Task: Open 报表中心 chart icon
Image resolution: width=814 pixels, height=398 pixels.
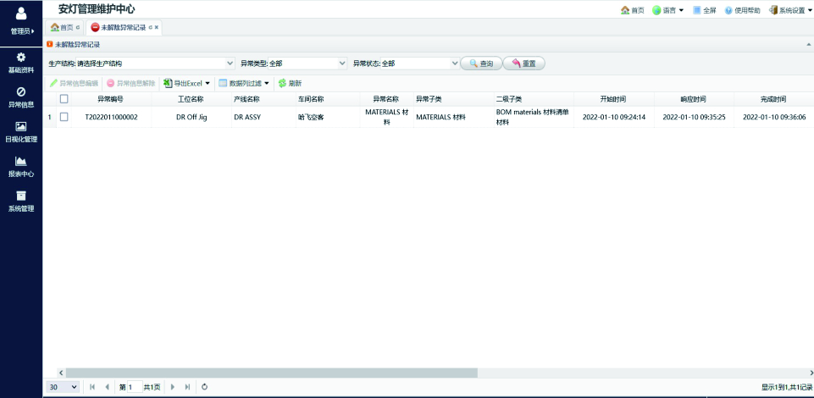Action: tap(21, 161)
